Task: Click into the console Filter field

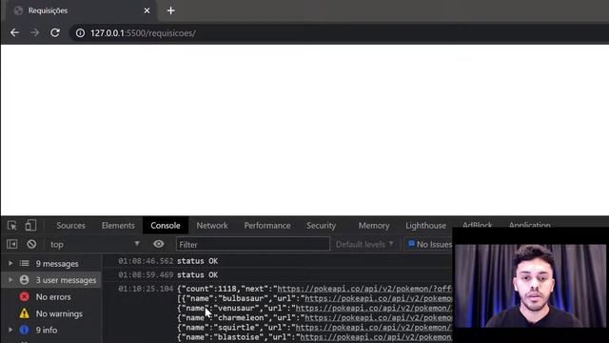Action: pos(252,244)
